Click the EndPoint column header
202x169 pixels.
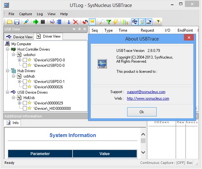click(x=185, y=30)
